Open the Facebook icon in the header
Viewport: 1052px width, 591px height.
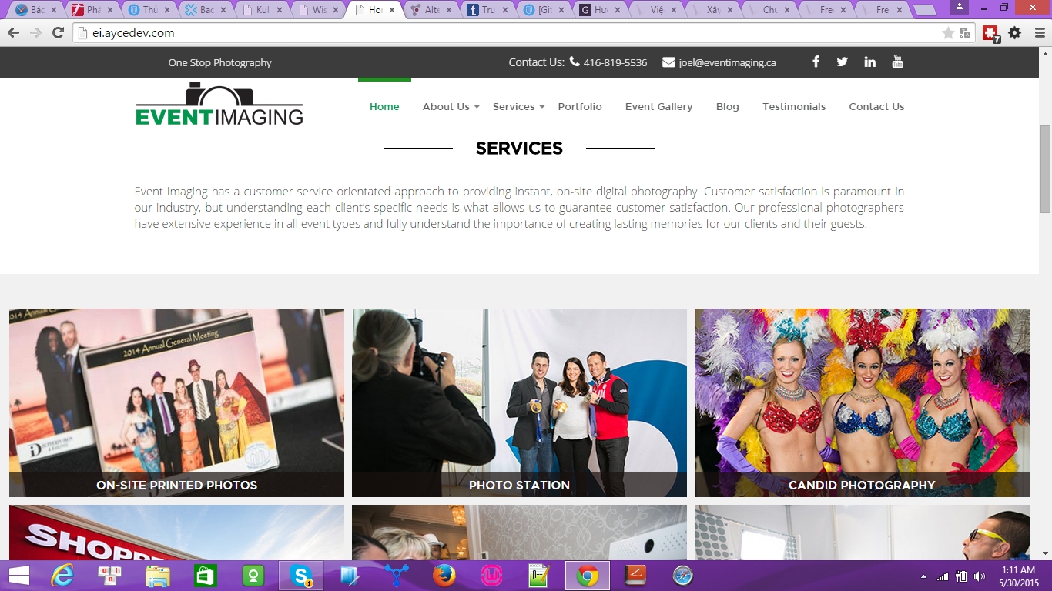[816, 62]
